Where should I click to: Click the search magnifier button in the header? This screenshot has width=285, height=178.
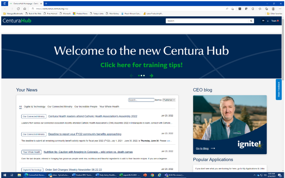click(x=251, y=21)
